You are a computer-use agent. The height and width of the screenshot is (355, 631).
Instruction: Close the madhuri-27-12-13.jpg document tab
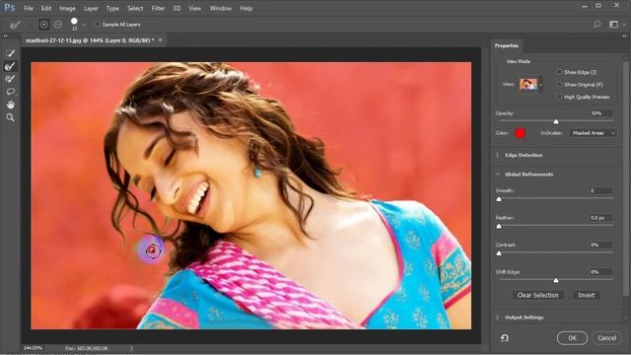click(x=160, y=40)
